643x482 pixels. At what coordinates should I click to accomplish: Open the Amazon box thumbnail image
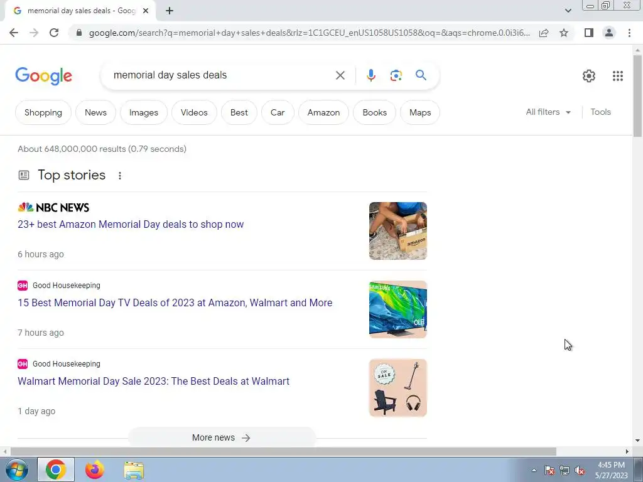[x=397, y=231]
